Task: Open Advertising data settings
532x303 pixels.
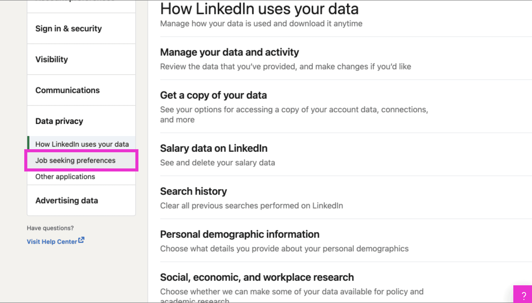Action: tap(67, 200)
